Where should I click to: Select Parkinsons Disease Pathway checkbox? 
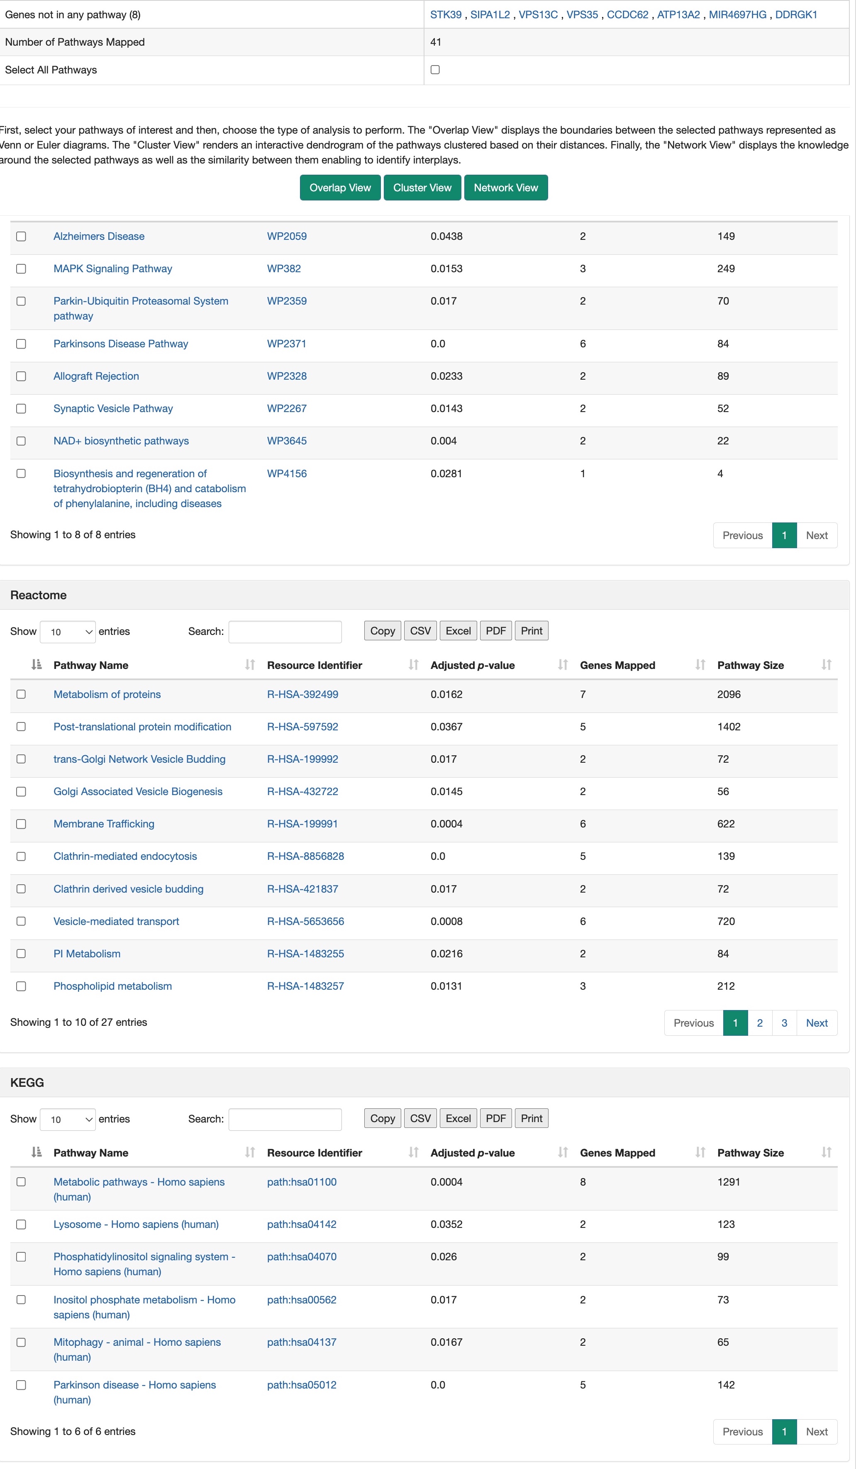point(21,344)
